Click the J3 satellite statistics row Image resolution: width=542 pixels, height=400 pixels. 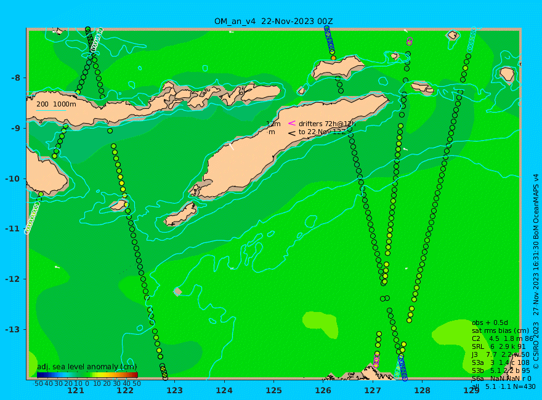(501, 354)
